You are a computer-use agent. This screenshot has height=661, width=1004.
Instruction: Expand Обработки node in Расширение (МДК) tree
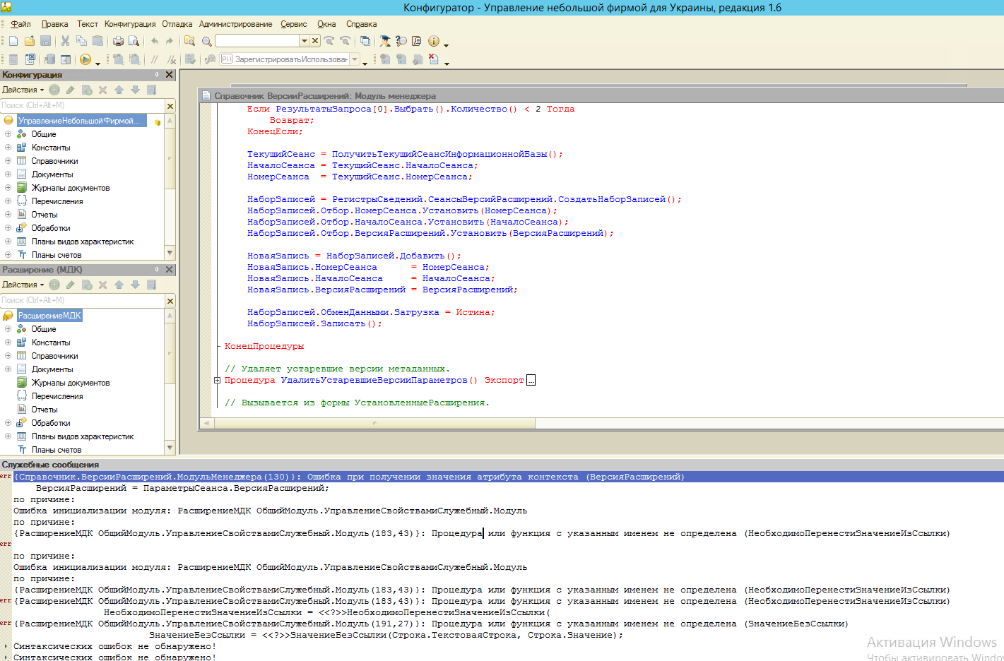(8, 423)
